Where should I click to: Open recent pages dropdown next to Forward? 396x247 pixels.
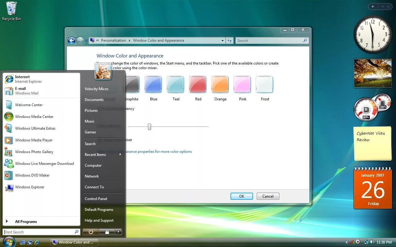(86, 41)
